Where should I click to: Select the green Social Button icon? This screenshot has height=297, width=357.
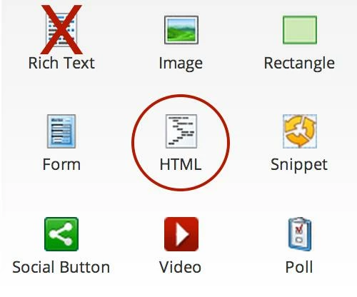pos(61,234)
